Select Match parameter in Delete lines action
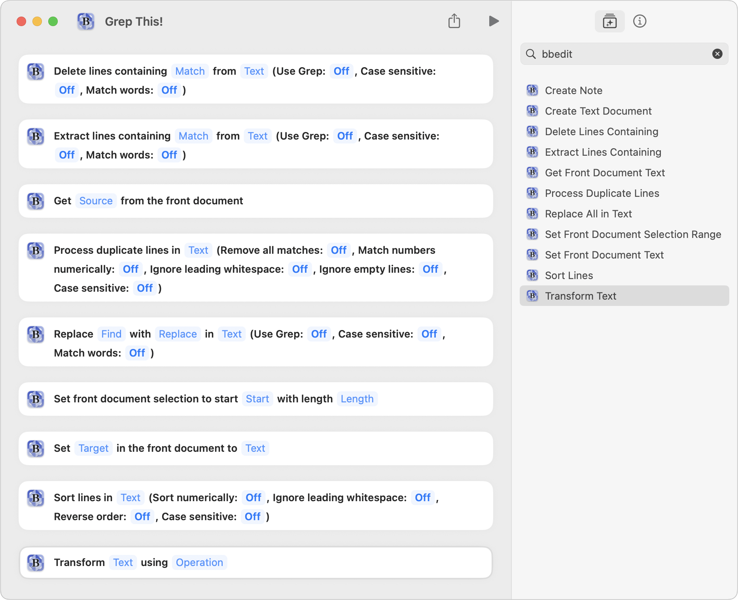Viewport: 738px width, 600px height. 190,71
